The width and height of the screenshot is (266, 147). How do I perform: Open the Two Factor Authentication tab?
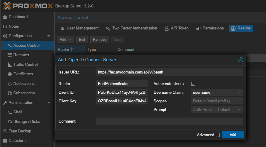(x=132, y=28)
